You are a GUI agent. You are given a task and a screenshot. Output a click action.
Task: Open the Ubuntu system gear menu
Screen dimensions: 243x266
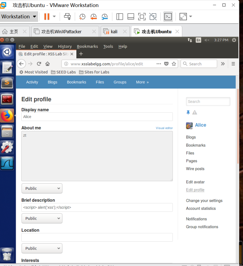pyautogui.click(x=234, y=40)
